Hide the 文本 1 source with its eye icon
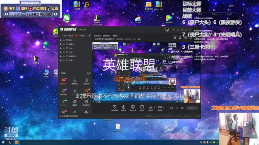Viewport: 259px width, 145px height. coord(61,52)
